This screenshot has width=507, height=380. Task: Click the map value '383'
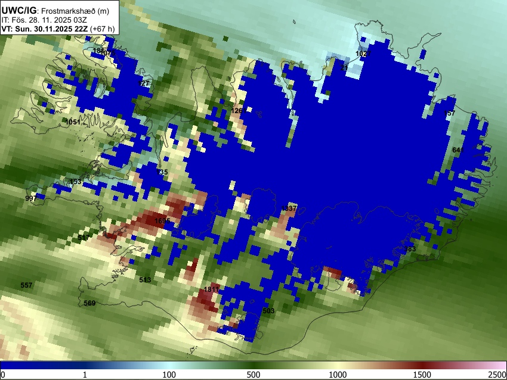(410, 249)
